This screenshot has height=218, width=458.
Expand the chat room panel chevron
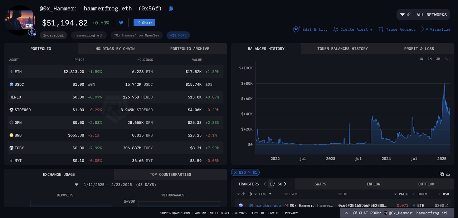[346, 213]
